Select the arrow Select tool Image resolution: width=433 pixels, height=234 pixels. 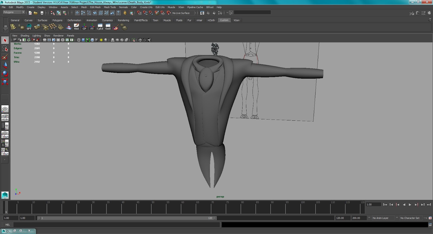point(5,41)
